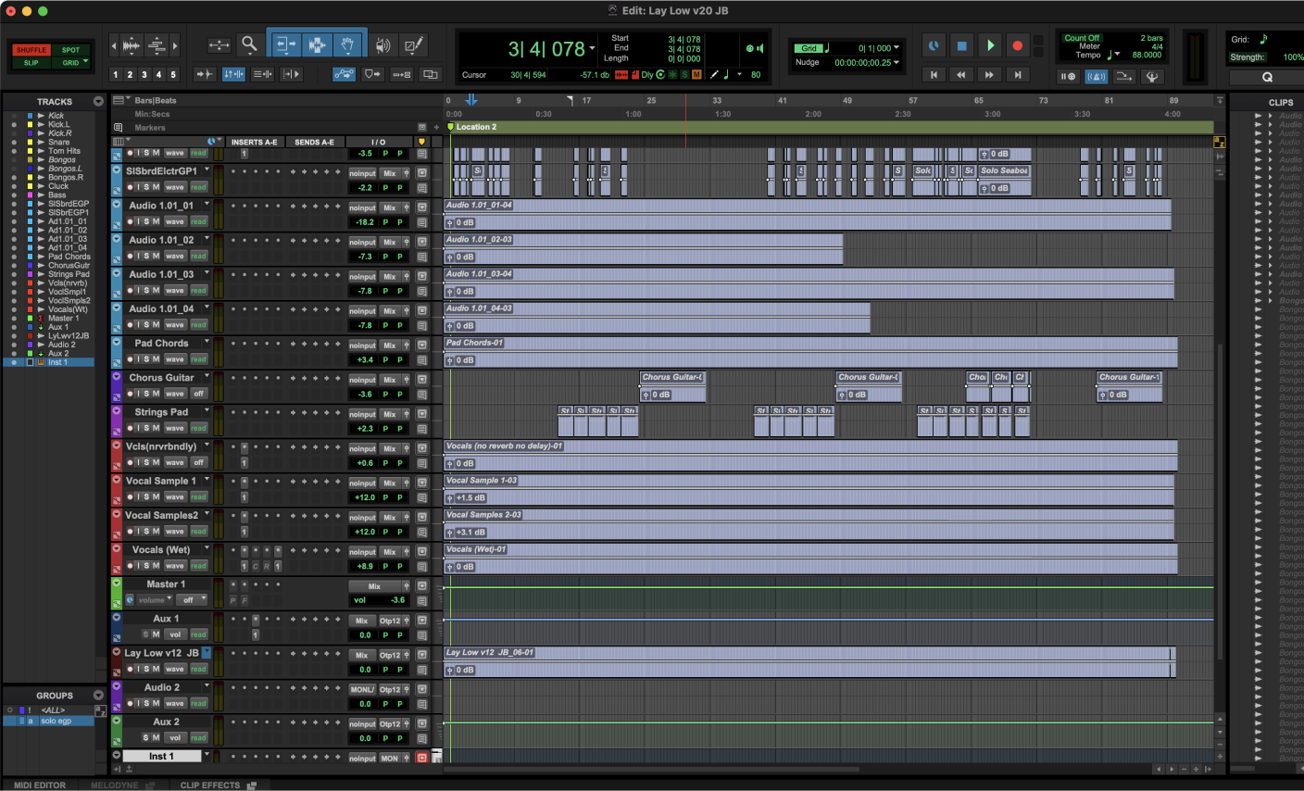Select the Trim tool
The width and height of the screenshot is (1304, 791).
click(285, 44)
